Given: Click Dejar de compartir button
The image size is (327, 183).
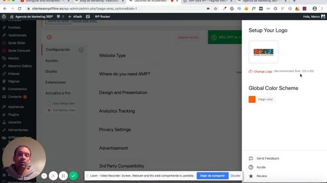Looking at the screenshot, I should point(213,176).
